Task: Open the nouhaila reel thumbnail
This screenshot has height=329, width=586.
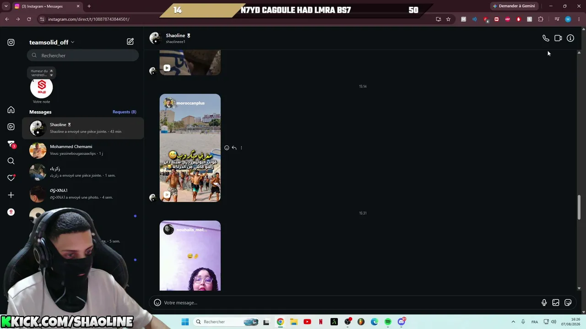Action: coord(190,256)
